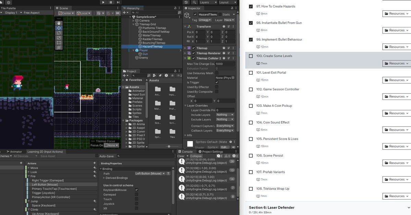Select the Transform tool in Scene
Image resolution: width=411 pixels, height=215 pixels.
pyautogui.click(x=59, y=48)
